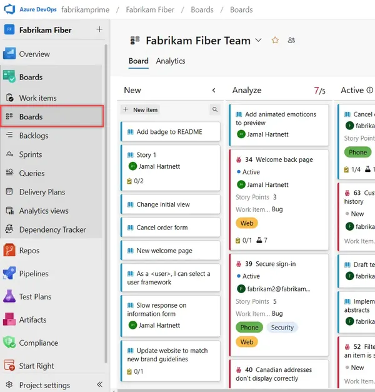Viewport: 375px width, 392px height.
Task: Open the Overview hub icon
Action: [x=9, y=54]
